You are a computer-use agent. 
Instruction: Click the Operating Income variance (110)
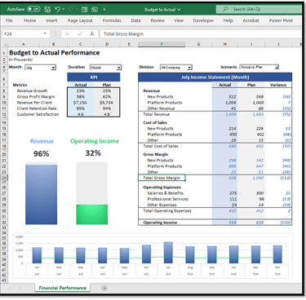(x=286, y=223)
